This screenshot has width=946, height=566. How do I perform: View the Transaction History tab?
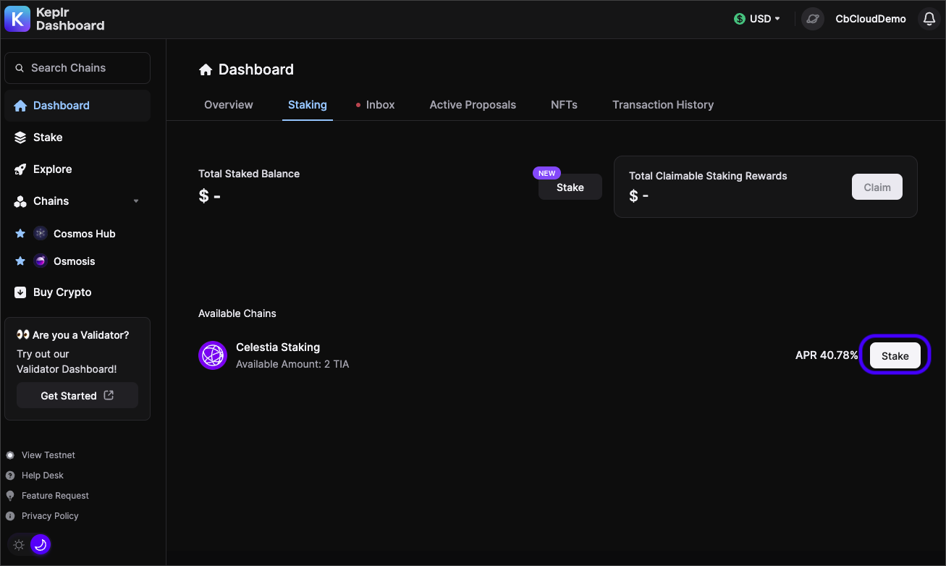663,105
